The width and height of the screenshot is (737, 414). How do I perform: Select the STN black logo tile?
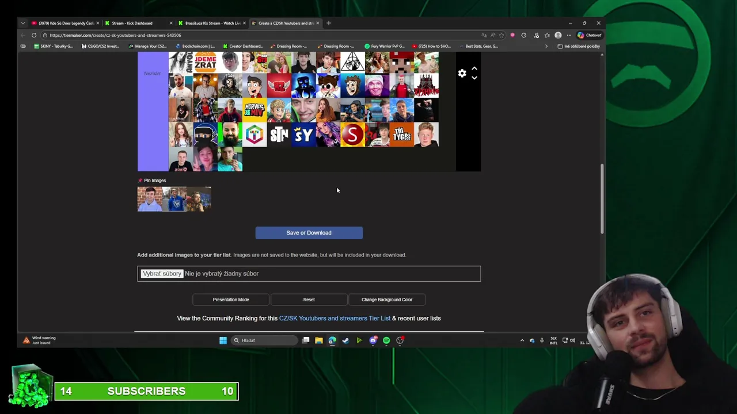279,135
